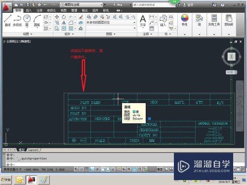
Task: Toggle Grid display in status bar
Action: click(x=86, y=169)
